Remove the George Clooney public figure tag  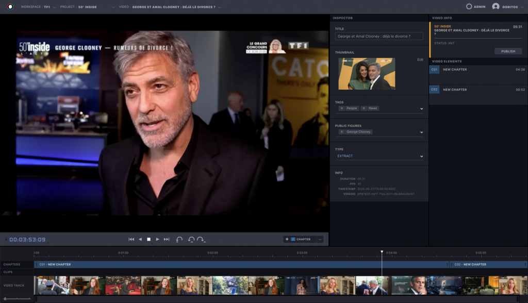(x=342, y=132)
